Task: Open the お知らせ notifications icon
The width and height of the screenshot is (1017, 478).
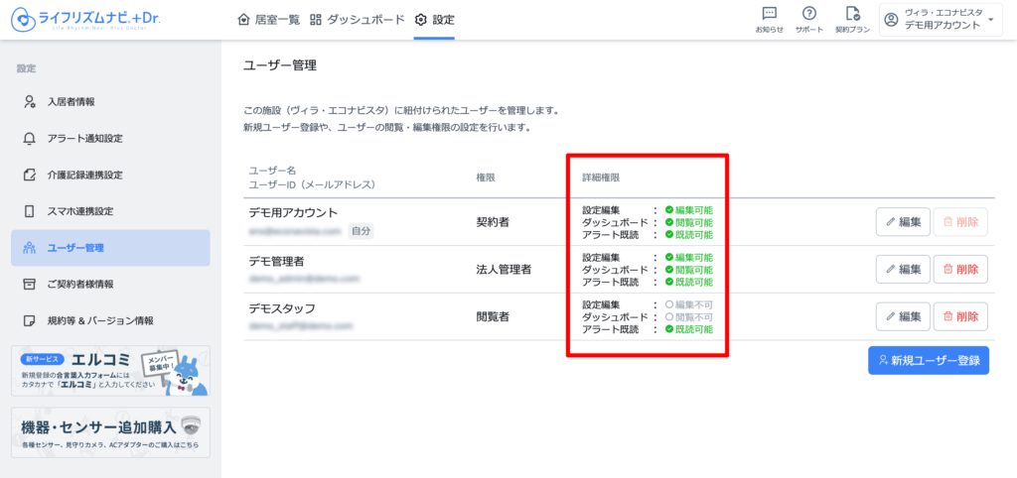Action: (x=769, y=19)
